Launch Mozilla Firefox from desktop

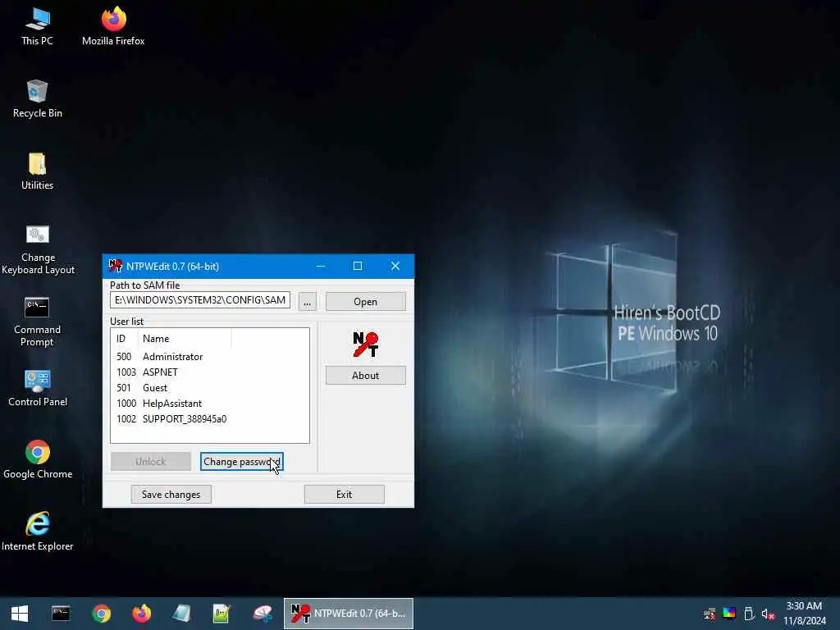coord(113,26)
